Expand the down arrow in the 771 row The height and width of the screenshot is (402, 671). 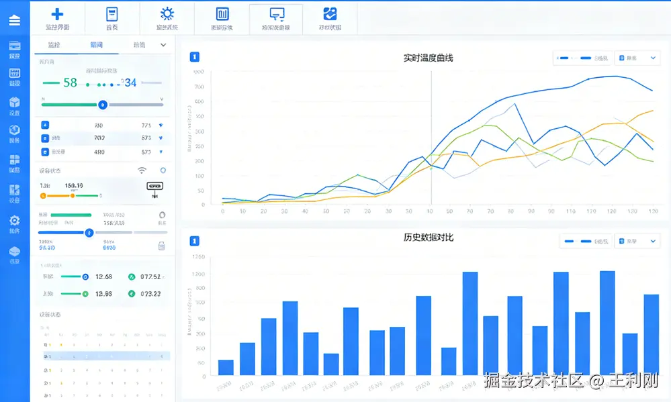click(x=161, y=125)
